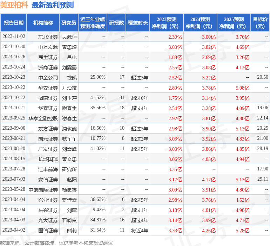270x246 pixels.
Task: Select the 报告日期 column header
Action: tap(14, 22)
